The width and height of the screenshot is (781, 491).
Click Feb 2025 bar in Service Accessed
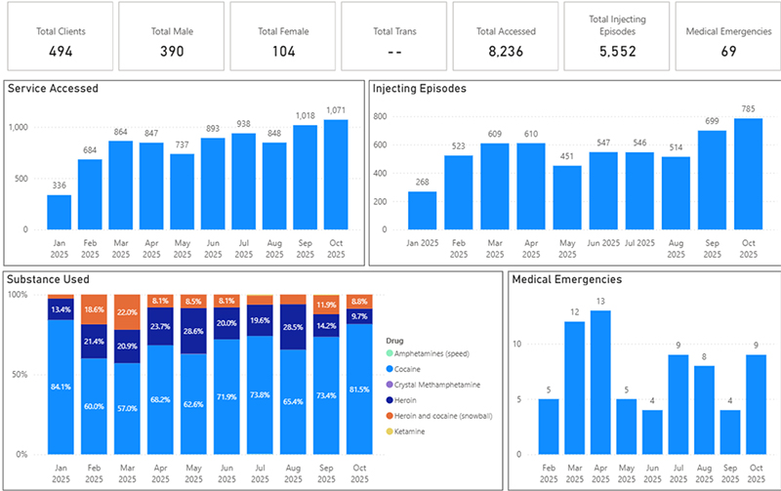[90, 194]
